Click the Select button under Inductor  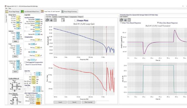point(15,41)
